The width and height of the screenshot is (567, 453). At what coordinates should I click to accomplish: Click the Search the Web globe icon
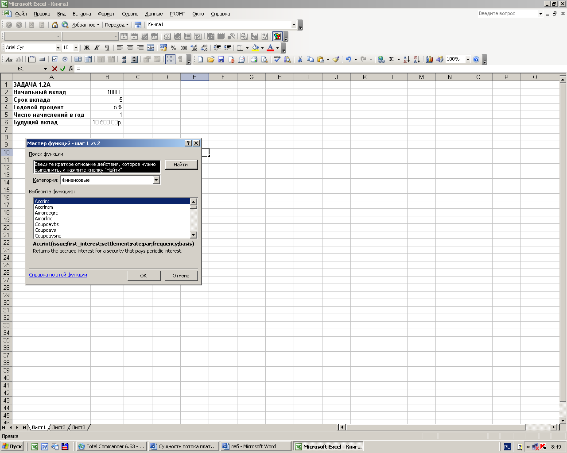[x=65, y=25]
